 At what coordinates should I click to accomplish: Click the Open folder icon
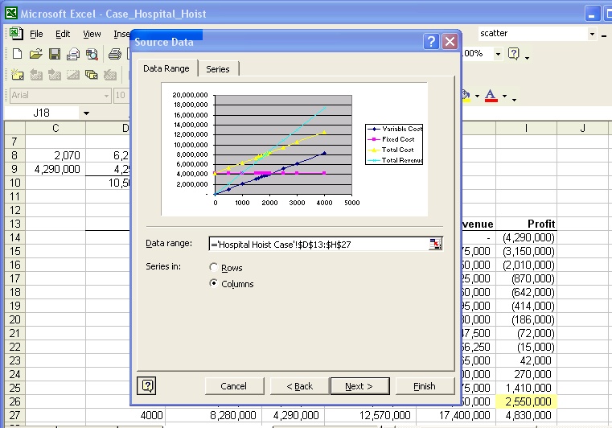point(35,54)
